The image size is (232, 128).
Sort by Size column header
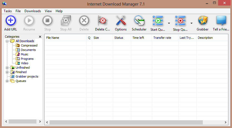tap(102, 38)
